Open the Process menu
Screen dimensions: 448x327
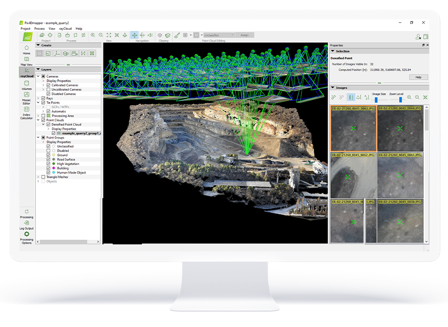[x=39, y=28]
